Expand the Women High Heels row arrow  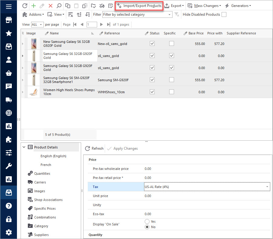point(23,92)
